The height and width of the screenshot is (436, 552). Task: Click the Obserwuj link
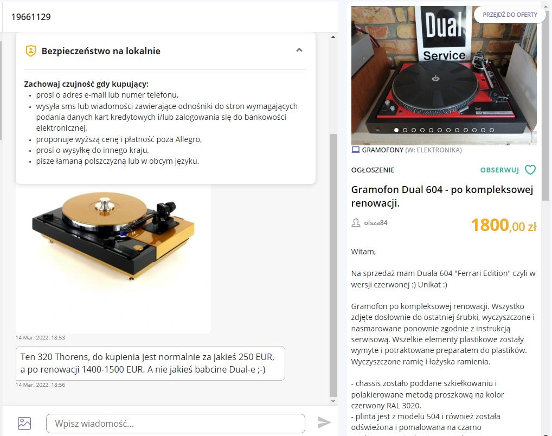point(499,170)
